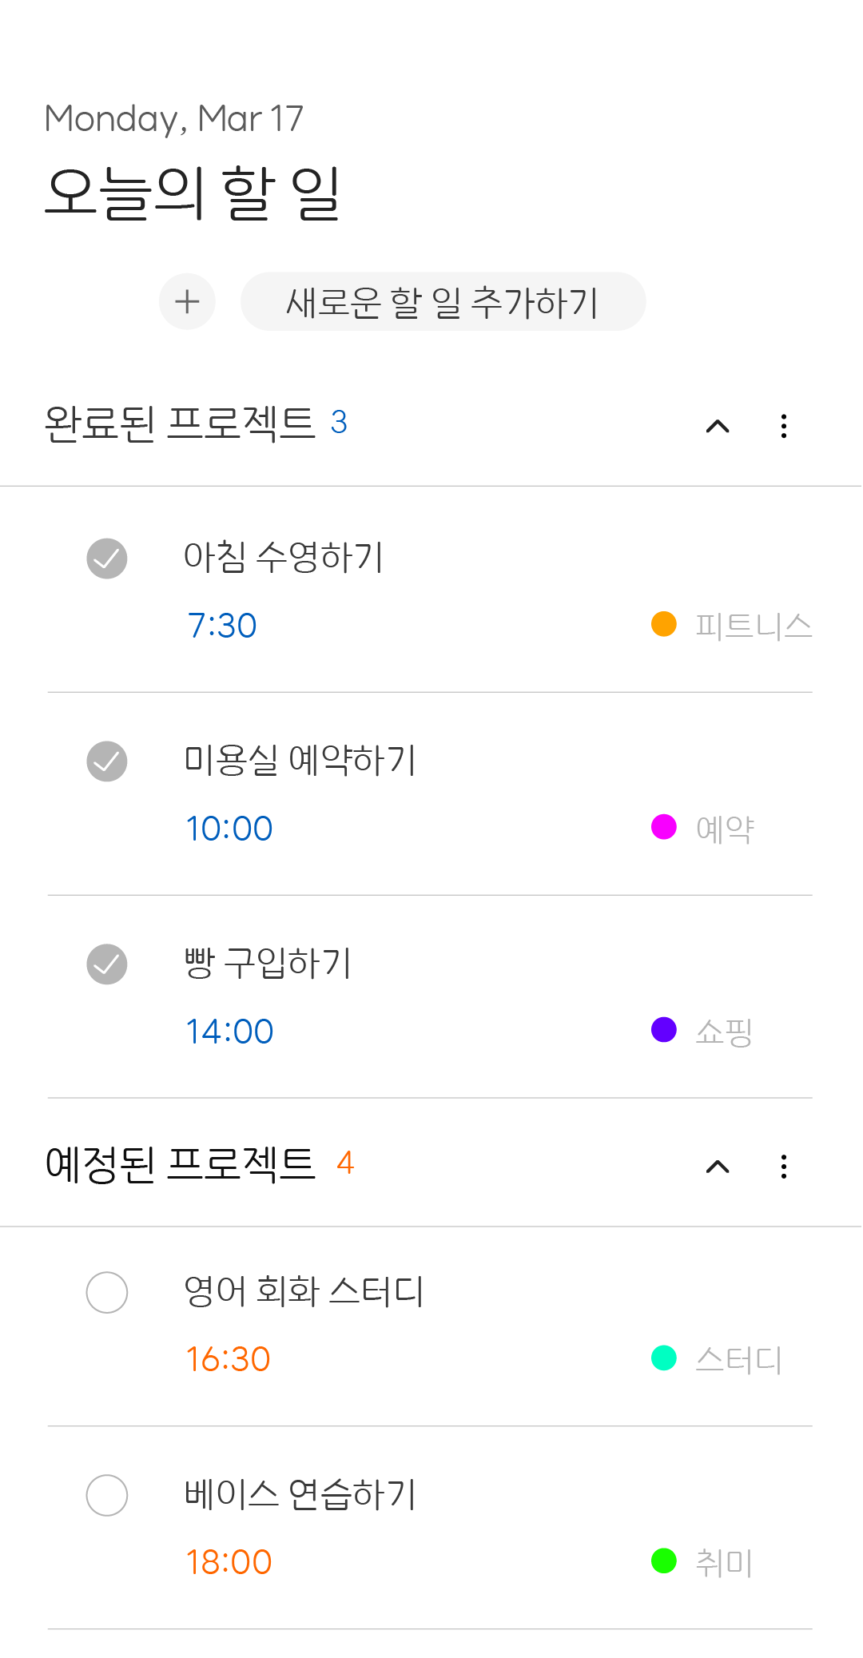Select the orange 피트니스 category dot
This screenshot has height=1658, width=863.
tap(664, 624)
